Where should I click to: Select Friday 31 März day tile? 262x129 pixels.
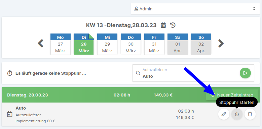pos(154,44)
